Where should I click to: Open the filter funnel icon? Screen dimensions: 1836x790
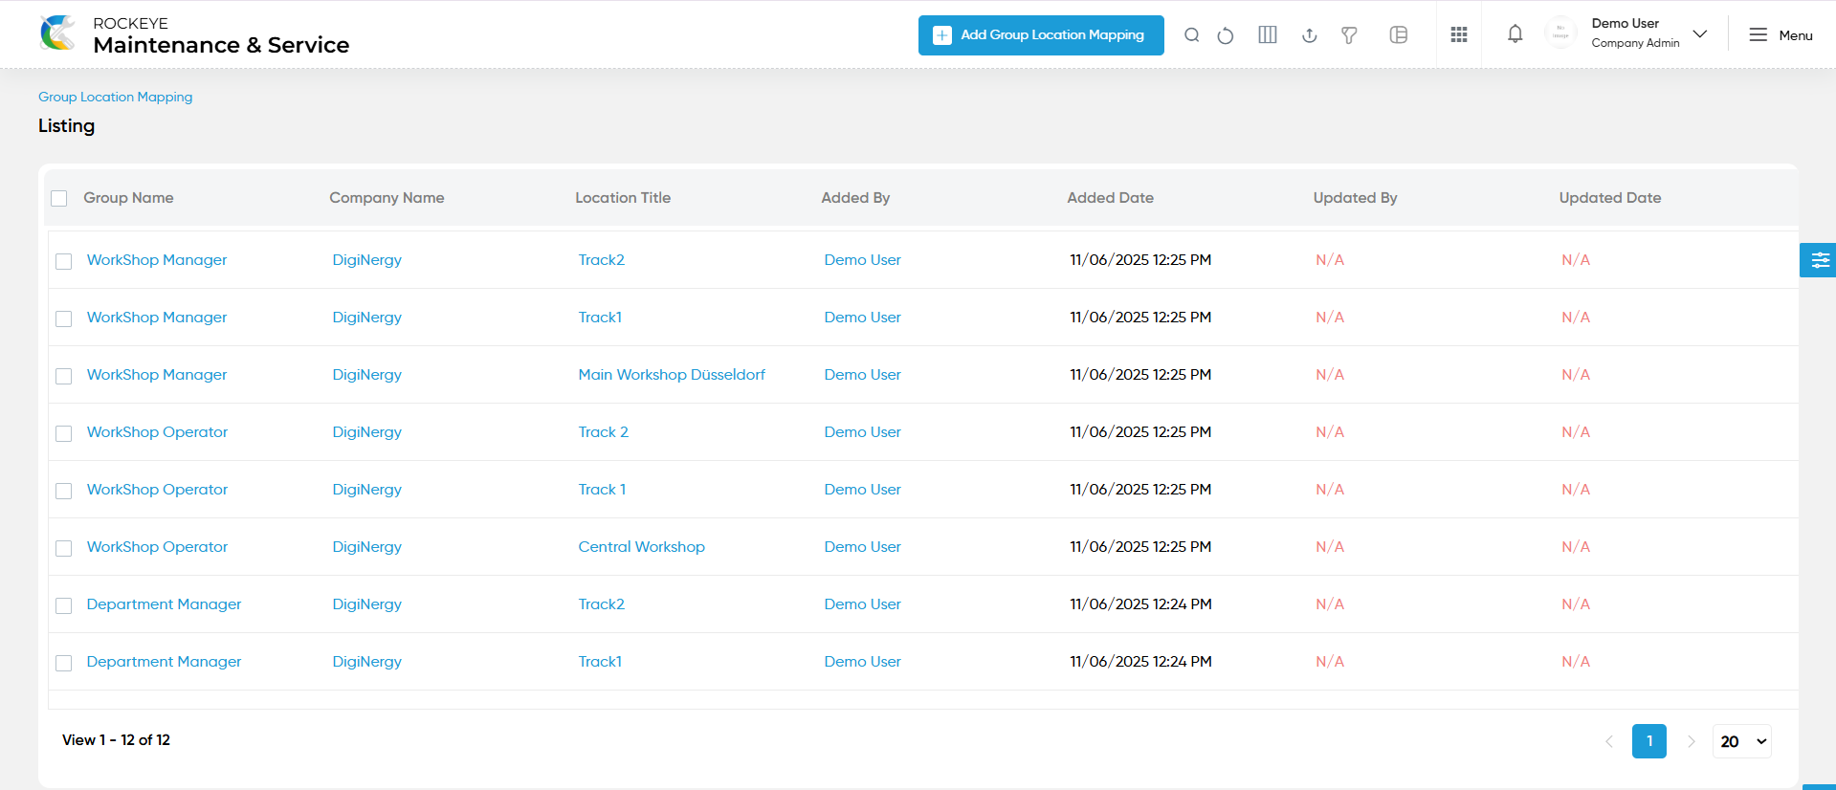(1349, 35)
